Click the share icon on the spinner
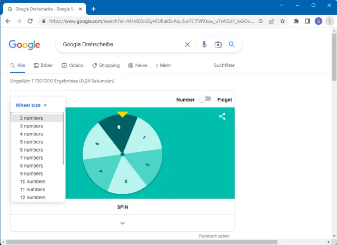The width and height of the screenshot is (337, 245). 222,116
